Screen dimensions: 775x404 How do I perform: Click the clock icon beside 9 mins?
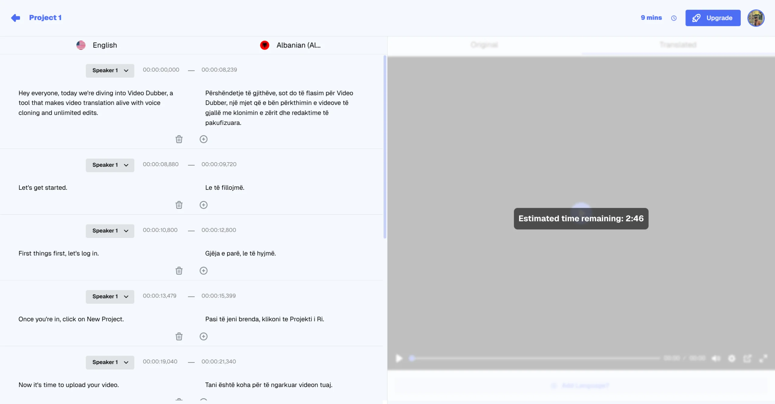pos(674,18)
